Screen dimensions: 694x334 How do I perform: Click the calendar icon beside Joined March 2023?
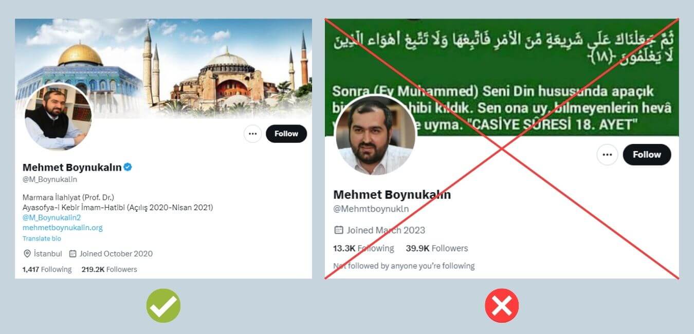(338, 230)
